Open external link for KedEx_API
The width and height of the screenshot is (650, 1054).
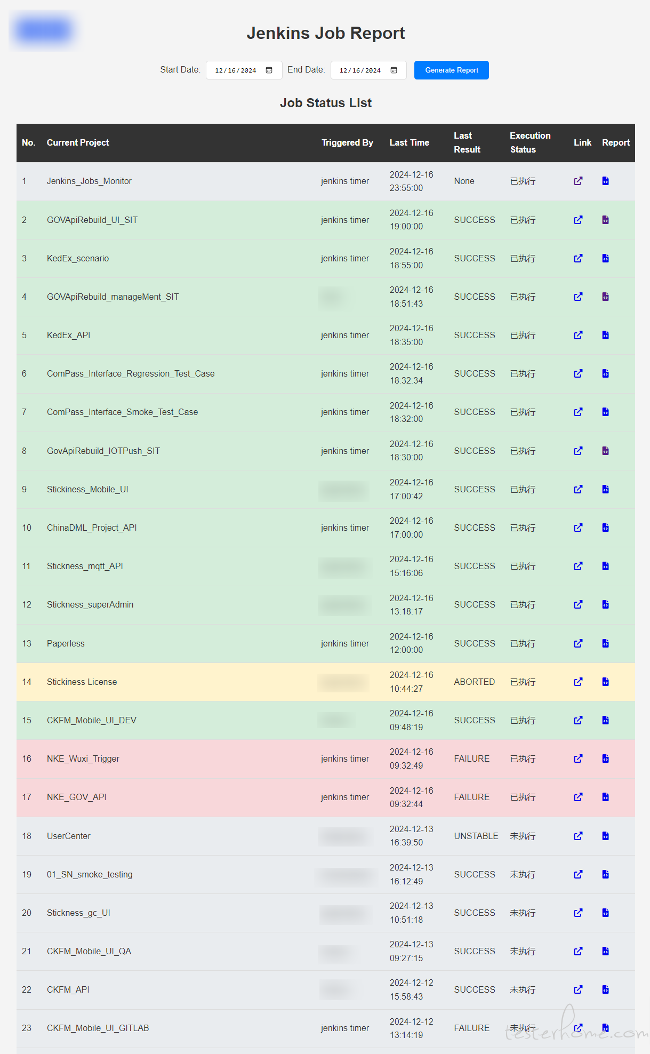tap(578, 335)
